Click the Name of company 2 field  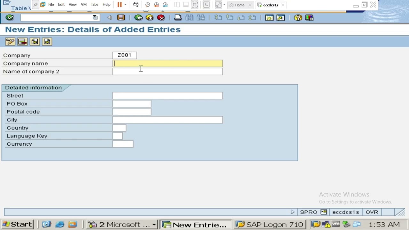(167, 71)
